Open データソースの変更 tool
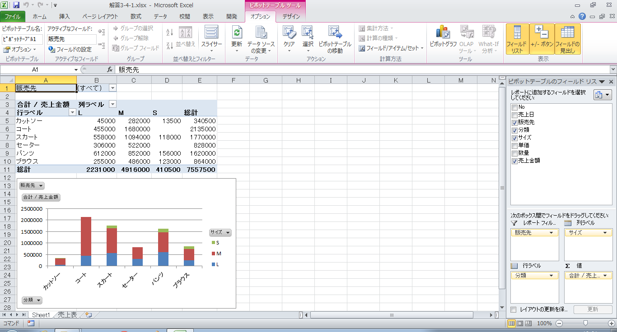Image resolution: width=617 pixels, height=332 pixels. (262, 33)
